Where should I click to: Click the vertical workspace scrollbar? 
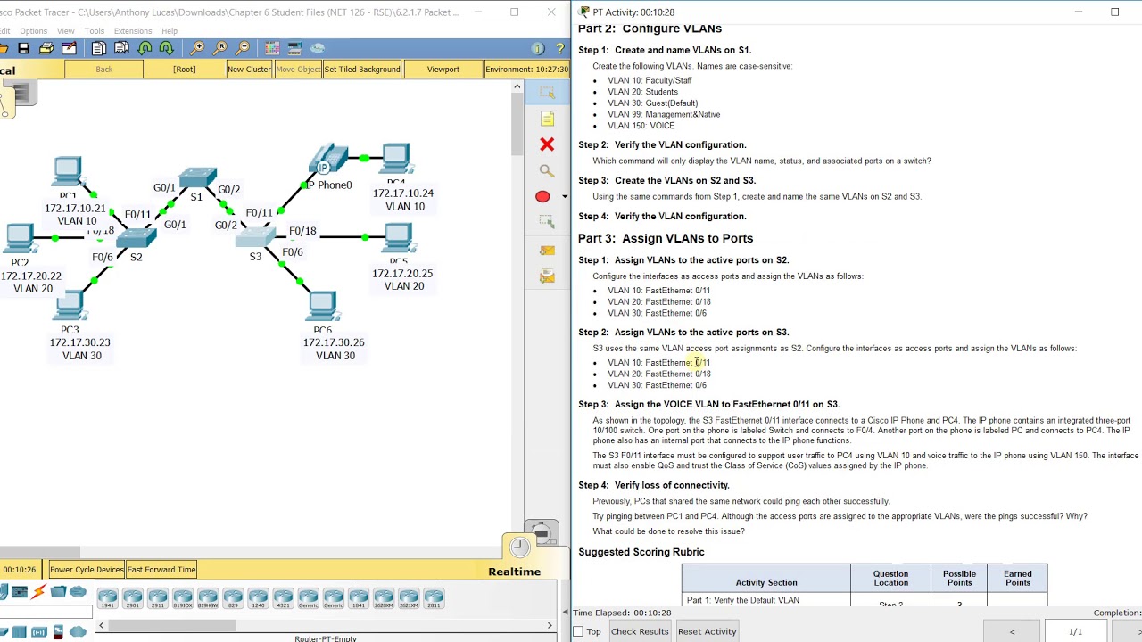517,125
